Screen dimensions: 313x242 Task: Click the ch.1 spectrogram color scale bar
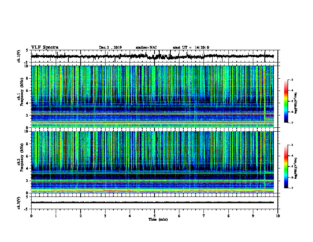pyautogui.click(x=286, y=101)
